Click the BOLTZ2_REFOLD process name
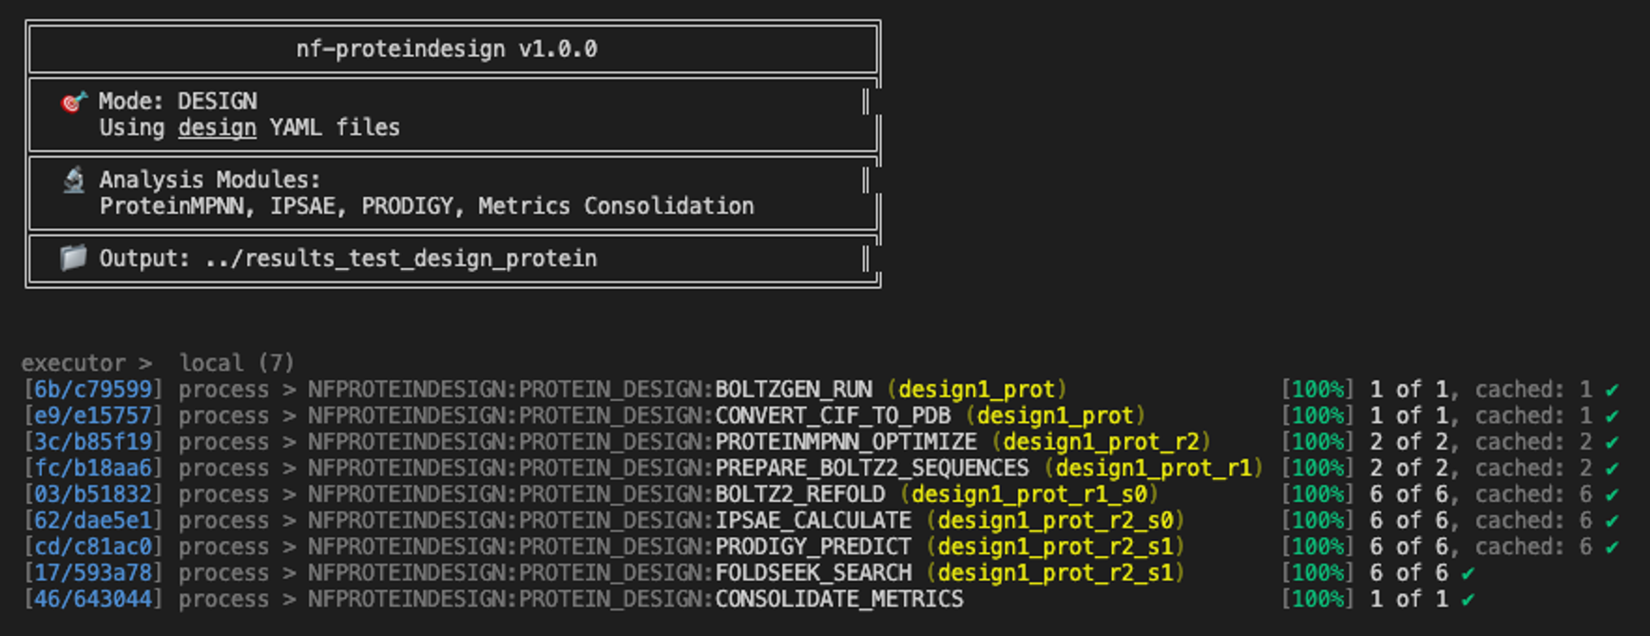 click(x=799, y=494)
